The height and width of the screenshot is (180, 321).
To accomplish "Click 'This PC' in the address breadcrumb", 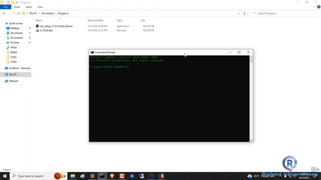I will click(x=33, y=13).
